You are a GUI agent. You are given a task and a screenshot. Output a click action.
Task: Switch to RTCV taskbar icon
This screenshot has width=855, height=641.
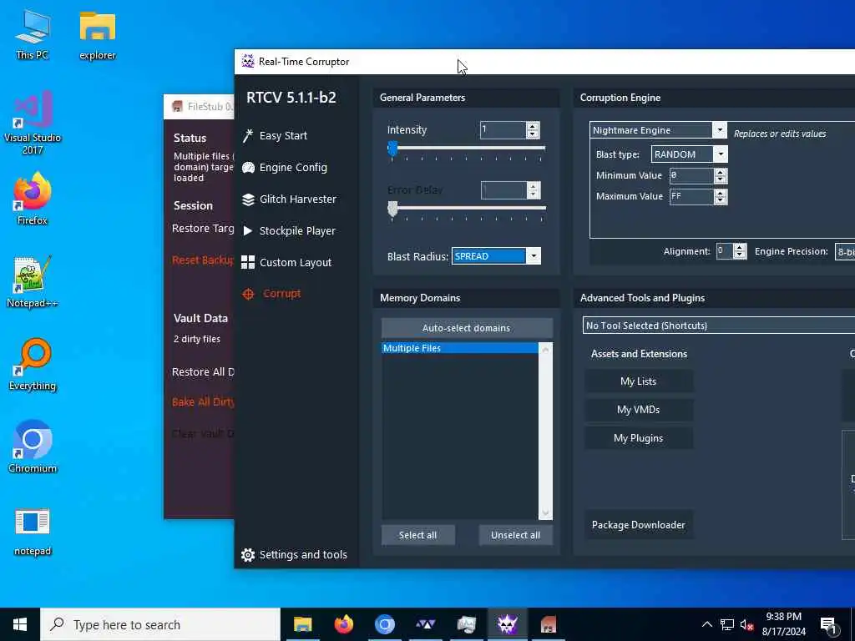[x=507, y=624]
